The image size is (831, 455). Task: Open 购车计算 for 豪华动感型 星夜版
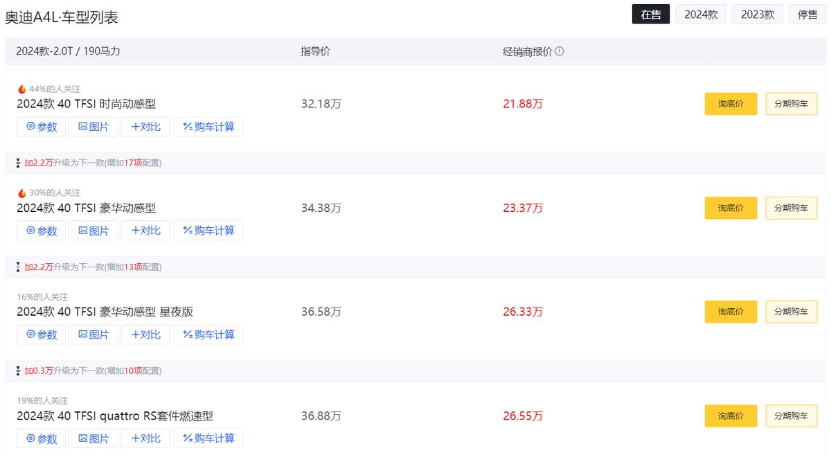pos(208,334)
